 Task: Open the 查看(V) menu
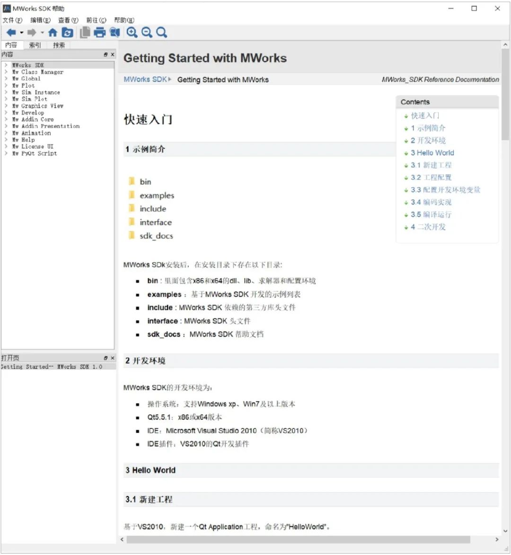click(x=68, y=20)
